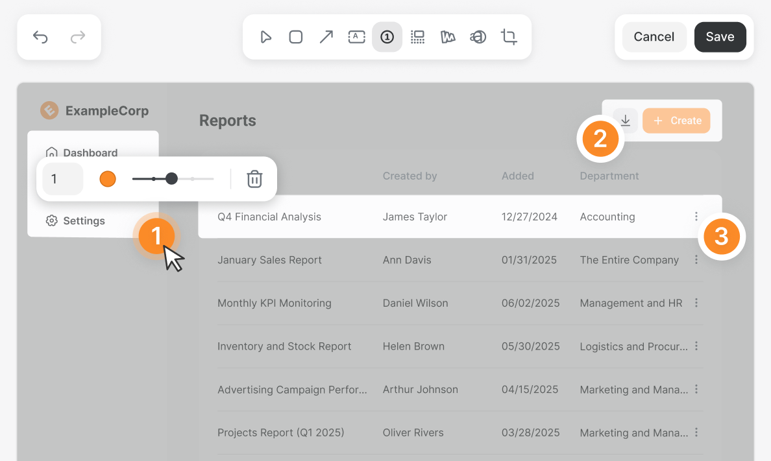Open the Dashboard home icon in sidebar
This screenshot has width=771, height=461.
(x=52, y=152)
